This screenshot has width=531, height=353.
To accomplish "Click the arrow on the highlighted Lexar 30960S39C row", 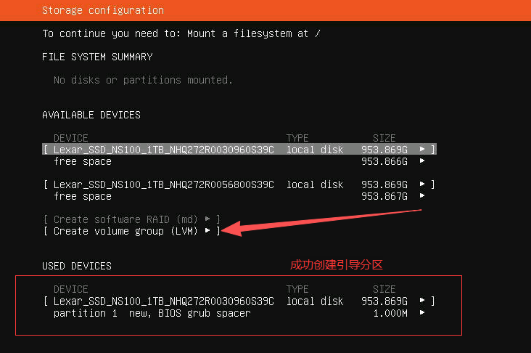I will tap(422, 150).
